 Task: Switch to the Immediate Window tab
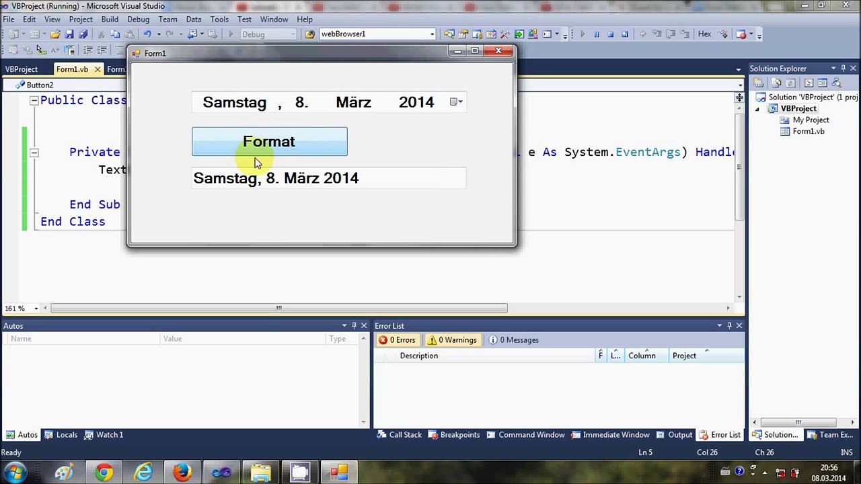[610, 435]
